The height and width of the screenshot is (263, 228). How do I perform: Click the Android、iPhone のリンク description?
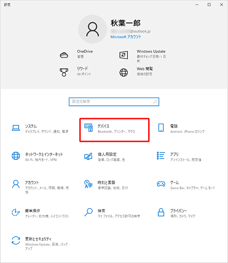click(x=187, y=132)
